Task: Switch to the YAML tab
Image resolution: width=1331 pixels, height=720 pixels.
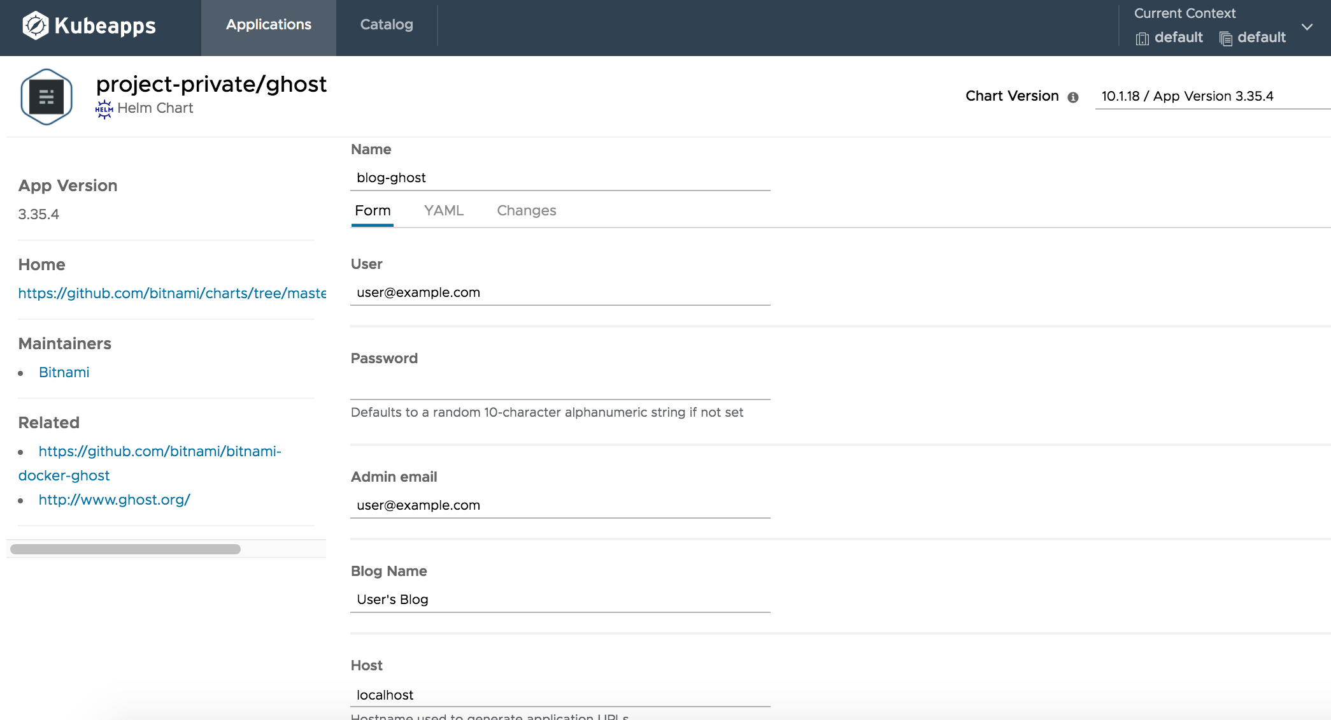Action: 444,211
